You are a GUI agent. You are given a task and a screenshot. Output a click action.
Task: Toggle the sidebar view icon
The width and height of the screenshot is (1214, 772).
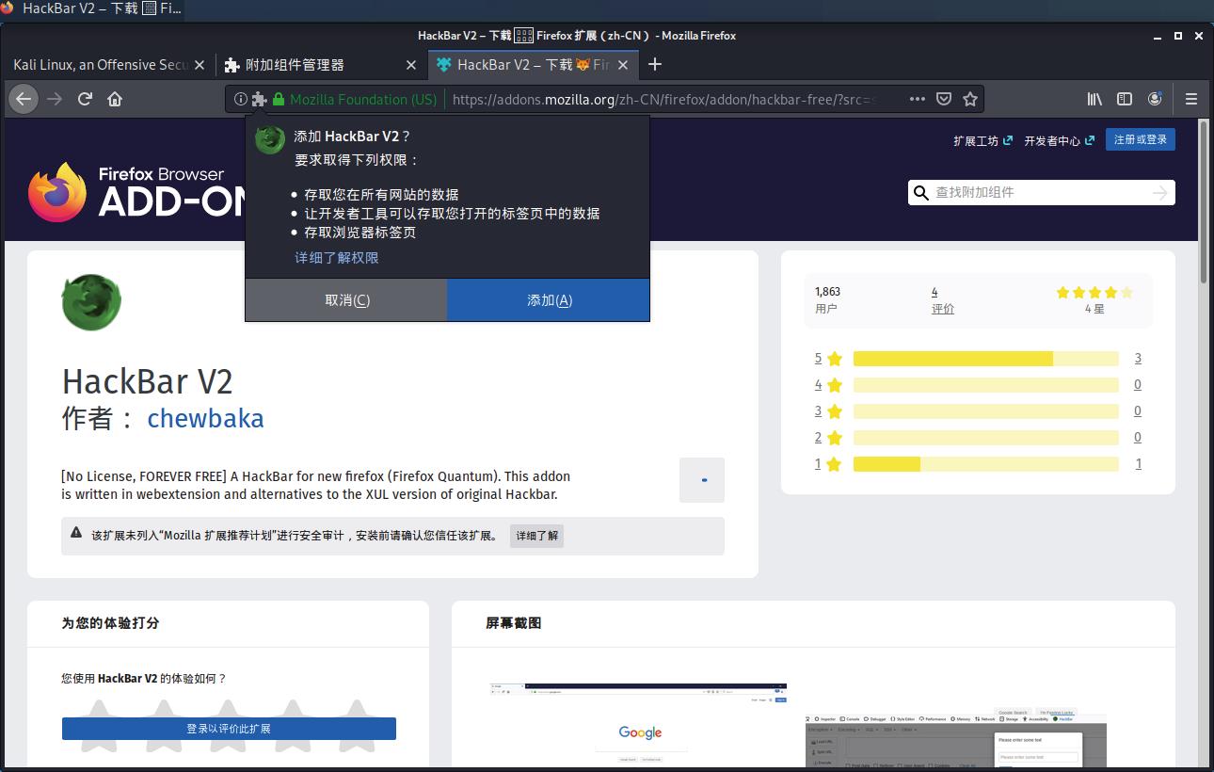pos(1124,99)
